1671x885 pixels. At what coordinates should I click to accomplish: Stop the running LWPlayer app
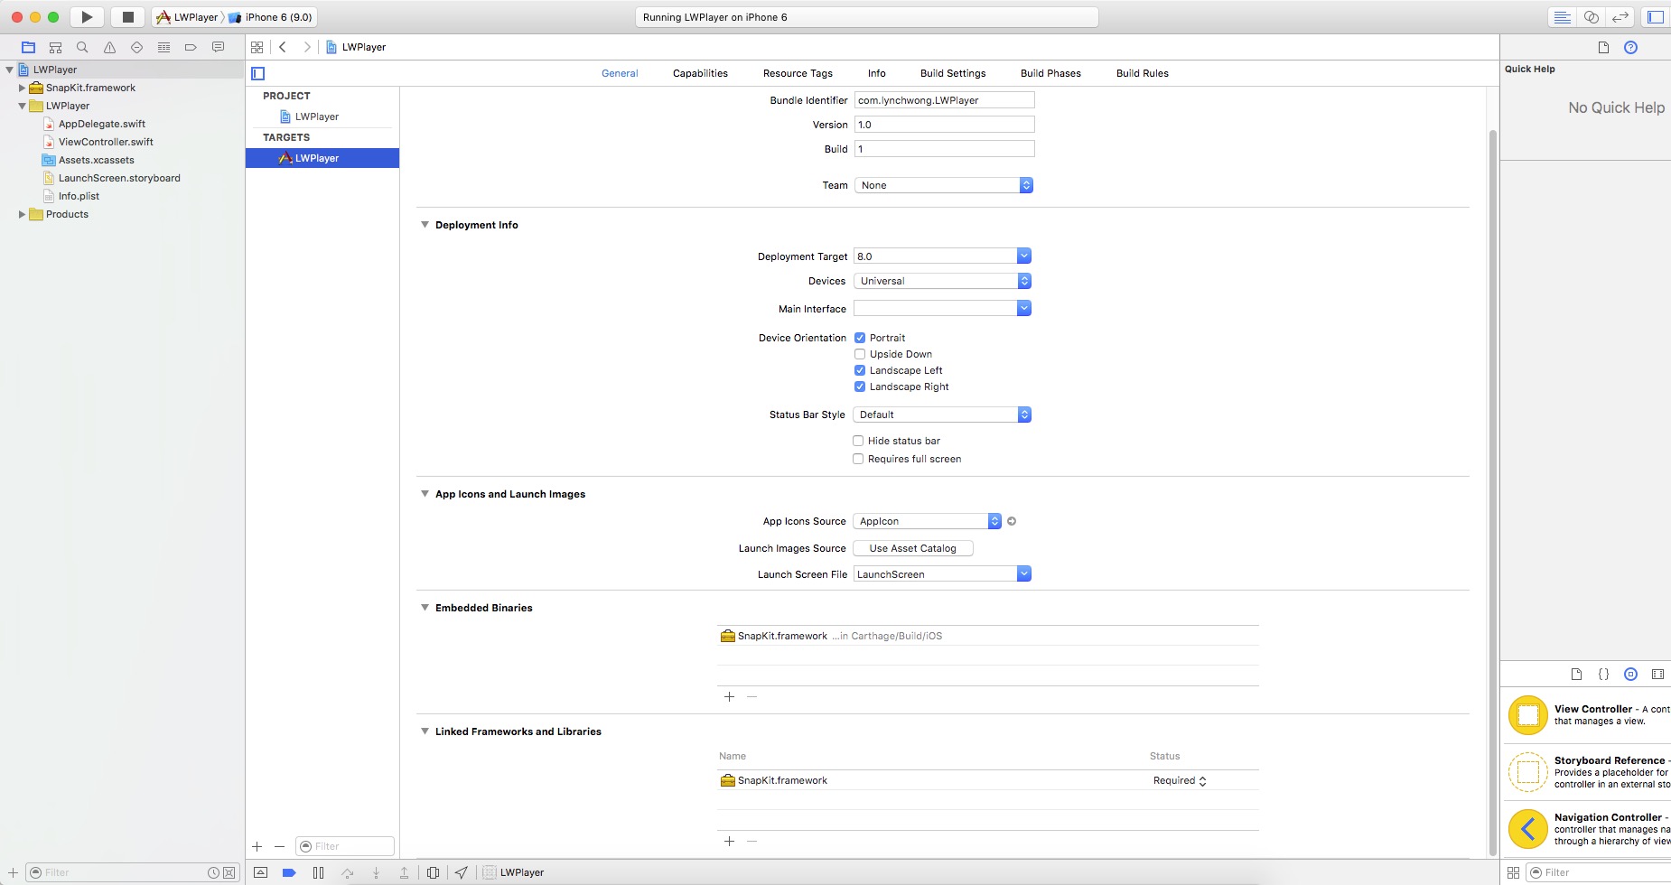coord(128,17)
